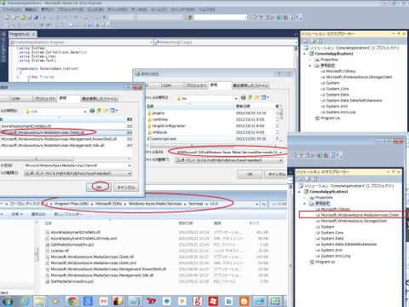
Task: Open the Windows Start orb
Action: [8, 301]
